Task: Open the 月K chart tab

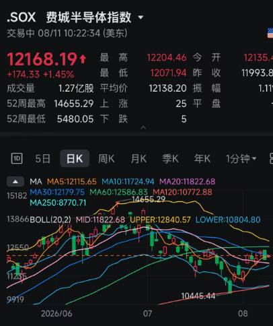Action: (139, 159)
